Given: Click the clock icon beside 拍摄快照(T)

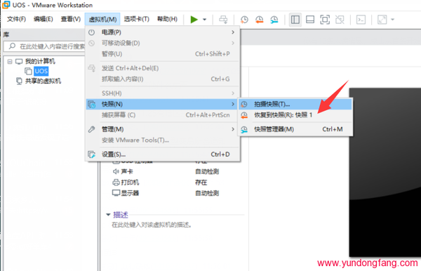Looking at the screenshot, I should pos(244,104).
